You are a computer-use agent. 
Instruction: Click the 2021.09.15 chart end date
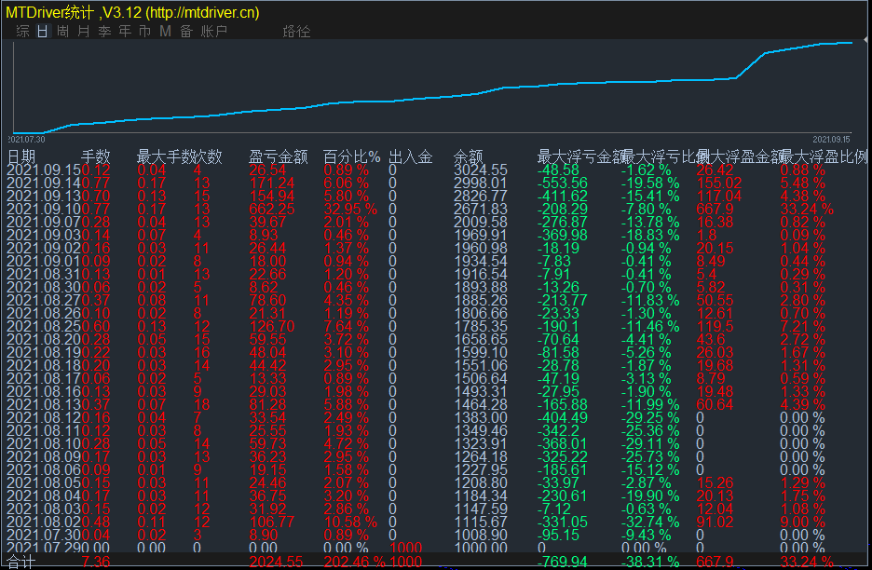(x=831, y=139)
